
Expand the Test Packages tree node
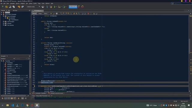(x=4, y=22)
